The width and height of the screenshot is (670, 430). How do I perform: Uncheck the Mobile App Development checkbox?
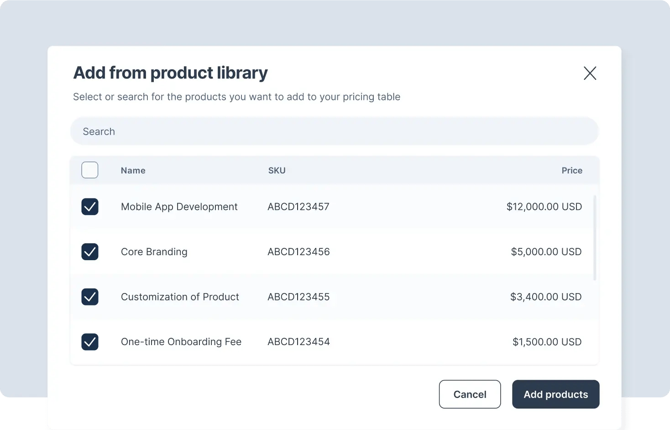pyautogui.click(x=90, y=207)
